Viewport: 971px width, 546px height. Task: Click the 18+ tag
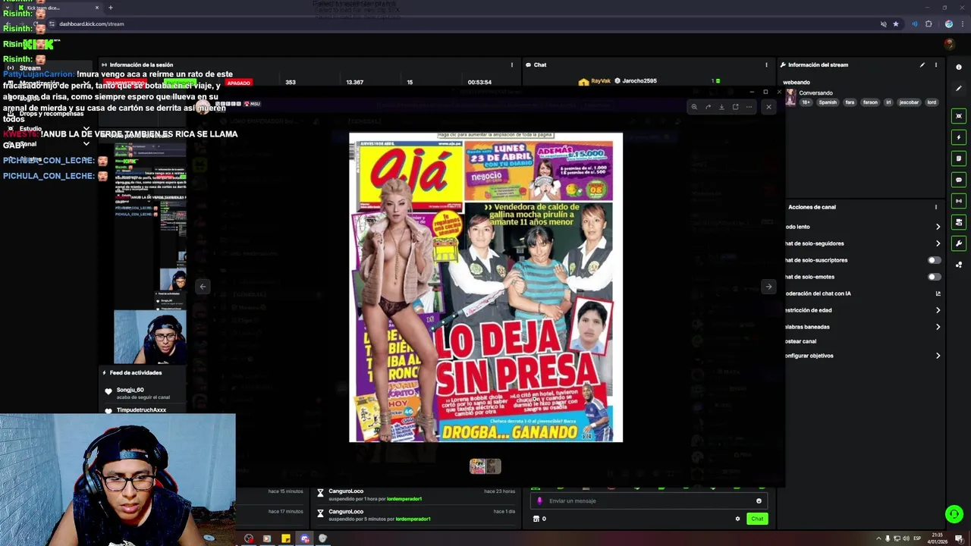(806, 102)
